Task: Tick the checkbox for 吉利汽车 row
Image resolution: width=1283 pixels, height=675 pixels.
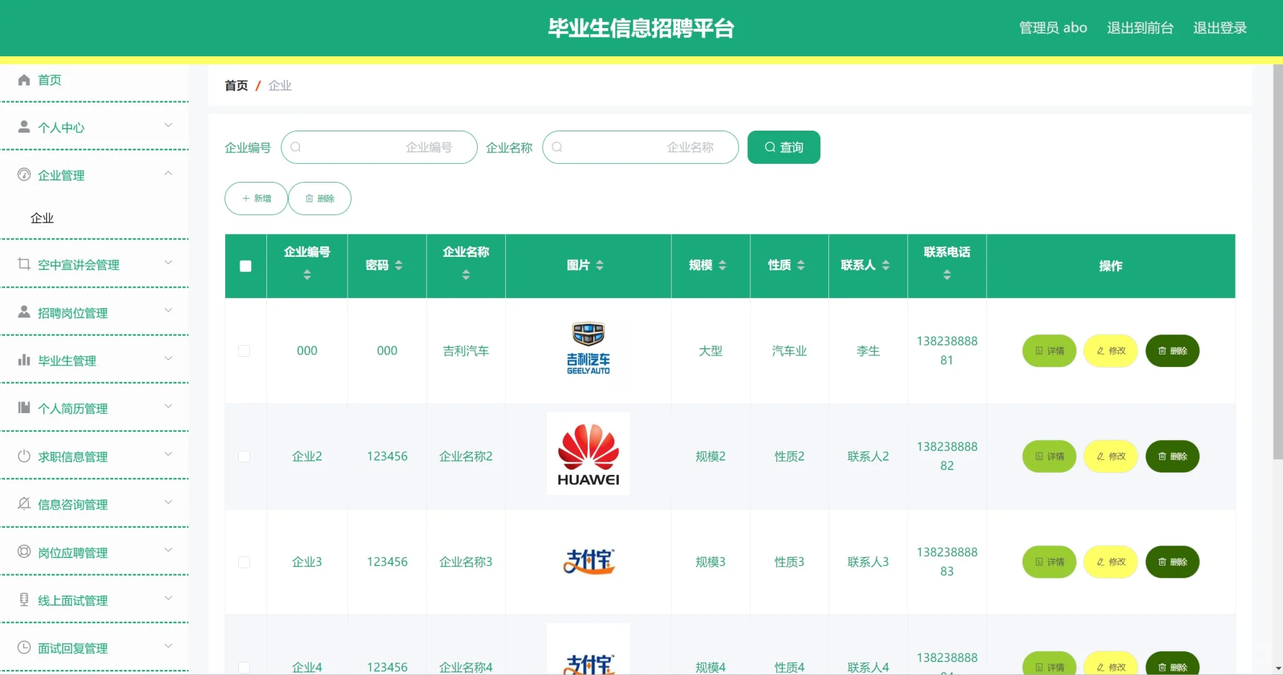Action: (244, 351)
